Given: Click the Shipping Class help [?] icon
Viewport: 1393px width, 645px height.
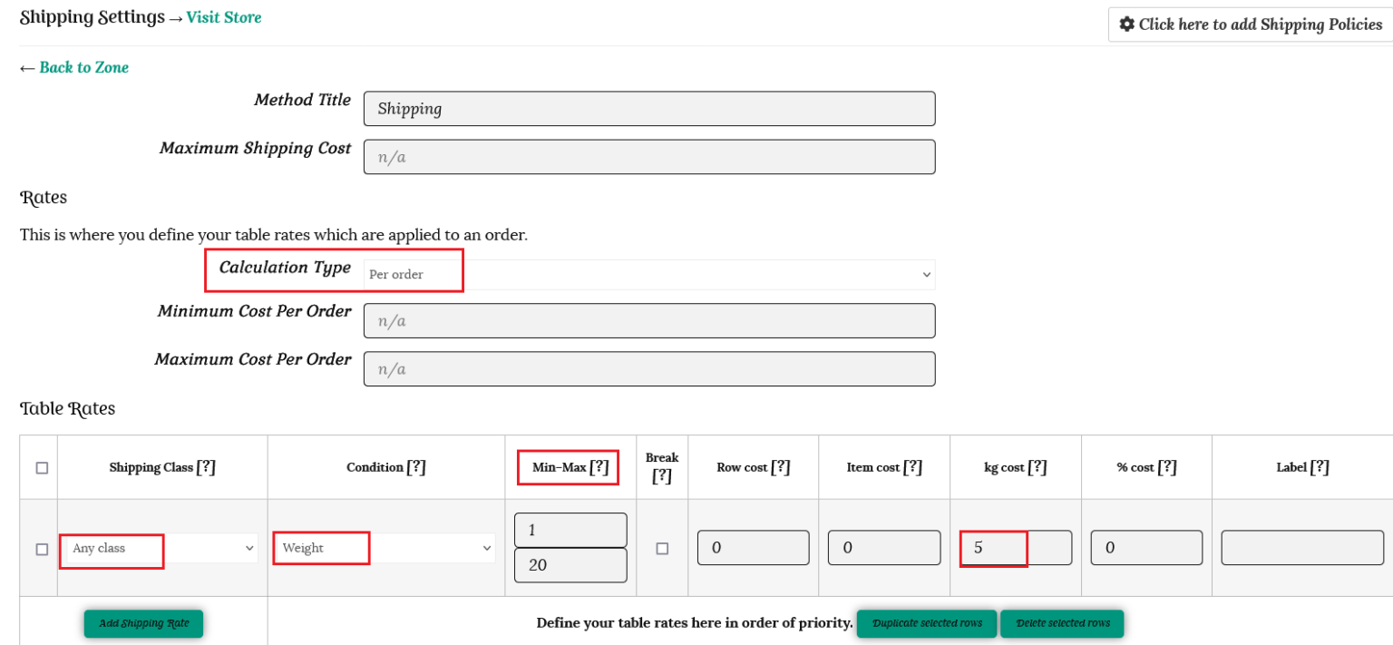Looking at the screenshot, I should [x=206, y=467].
